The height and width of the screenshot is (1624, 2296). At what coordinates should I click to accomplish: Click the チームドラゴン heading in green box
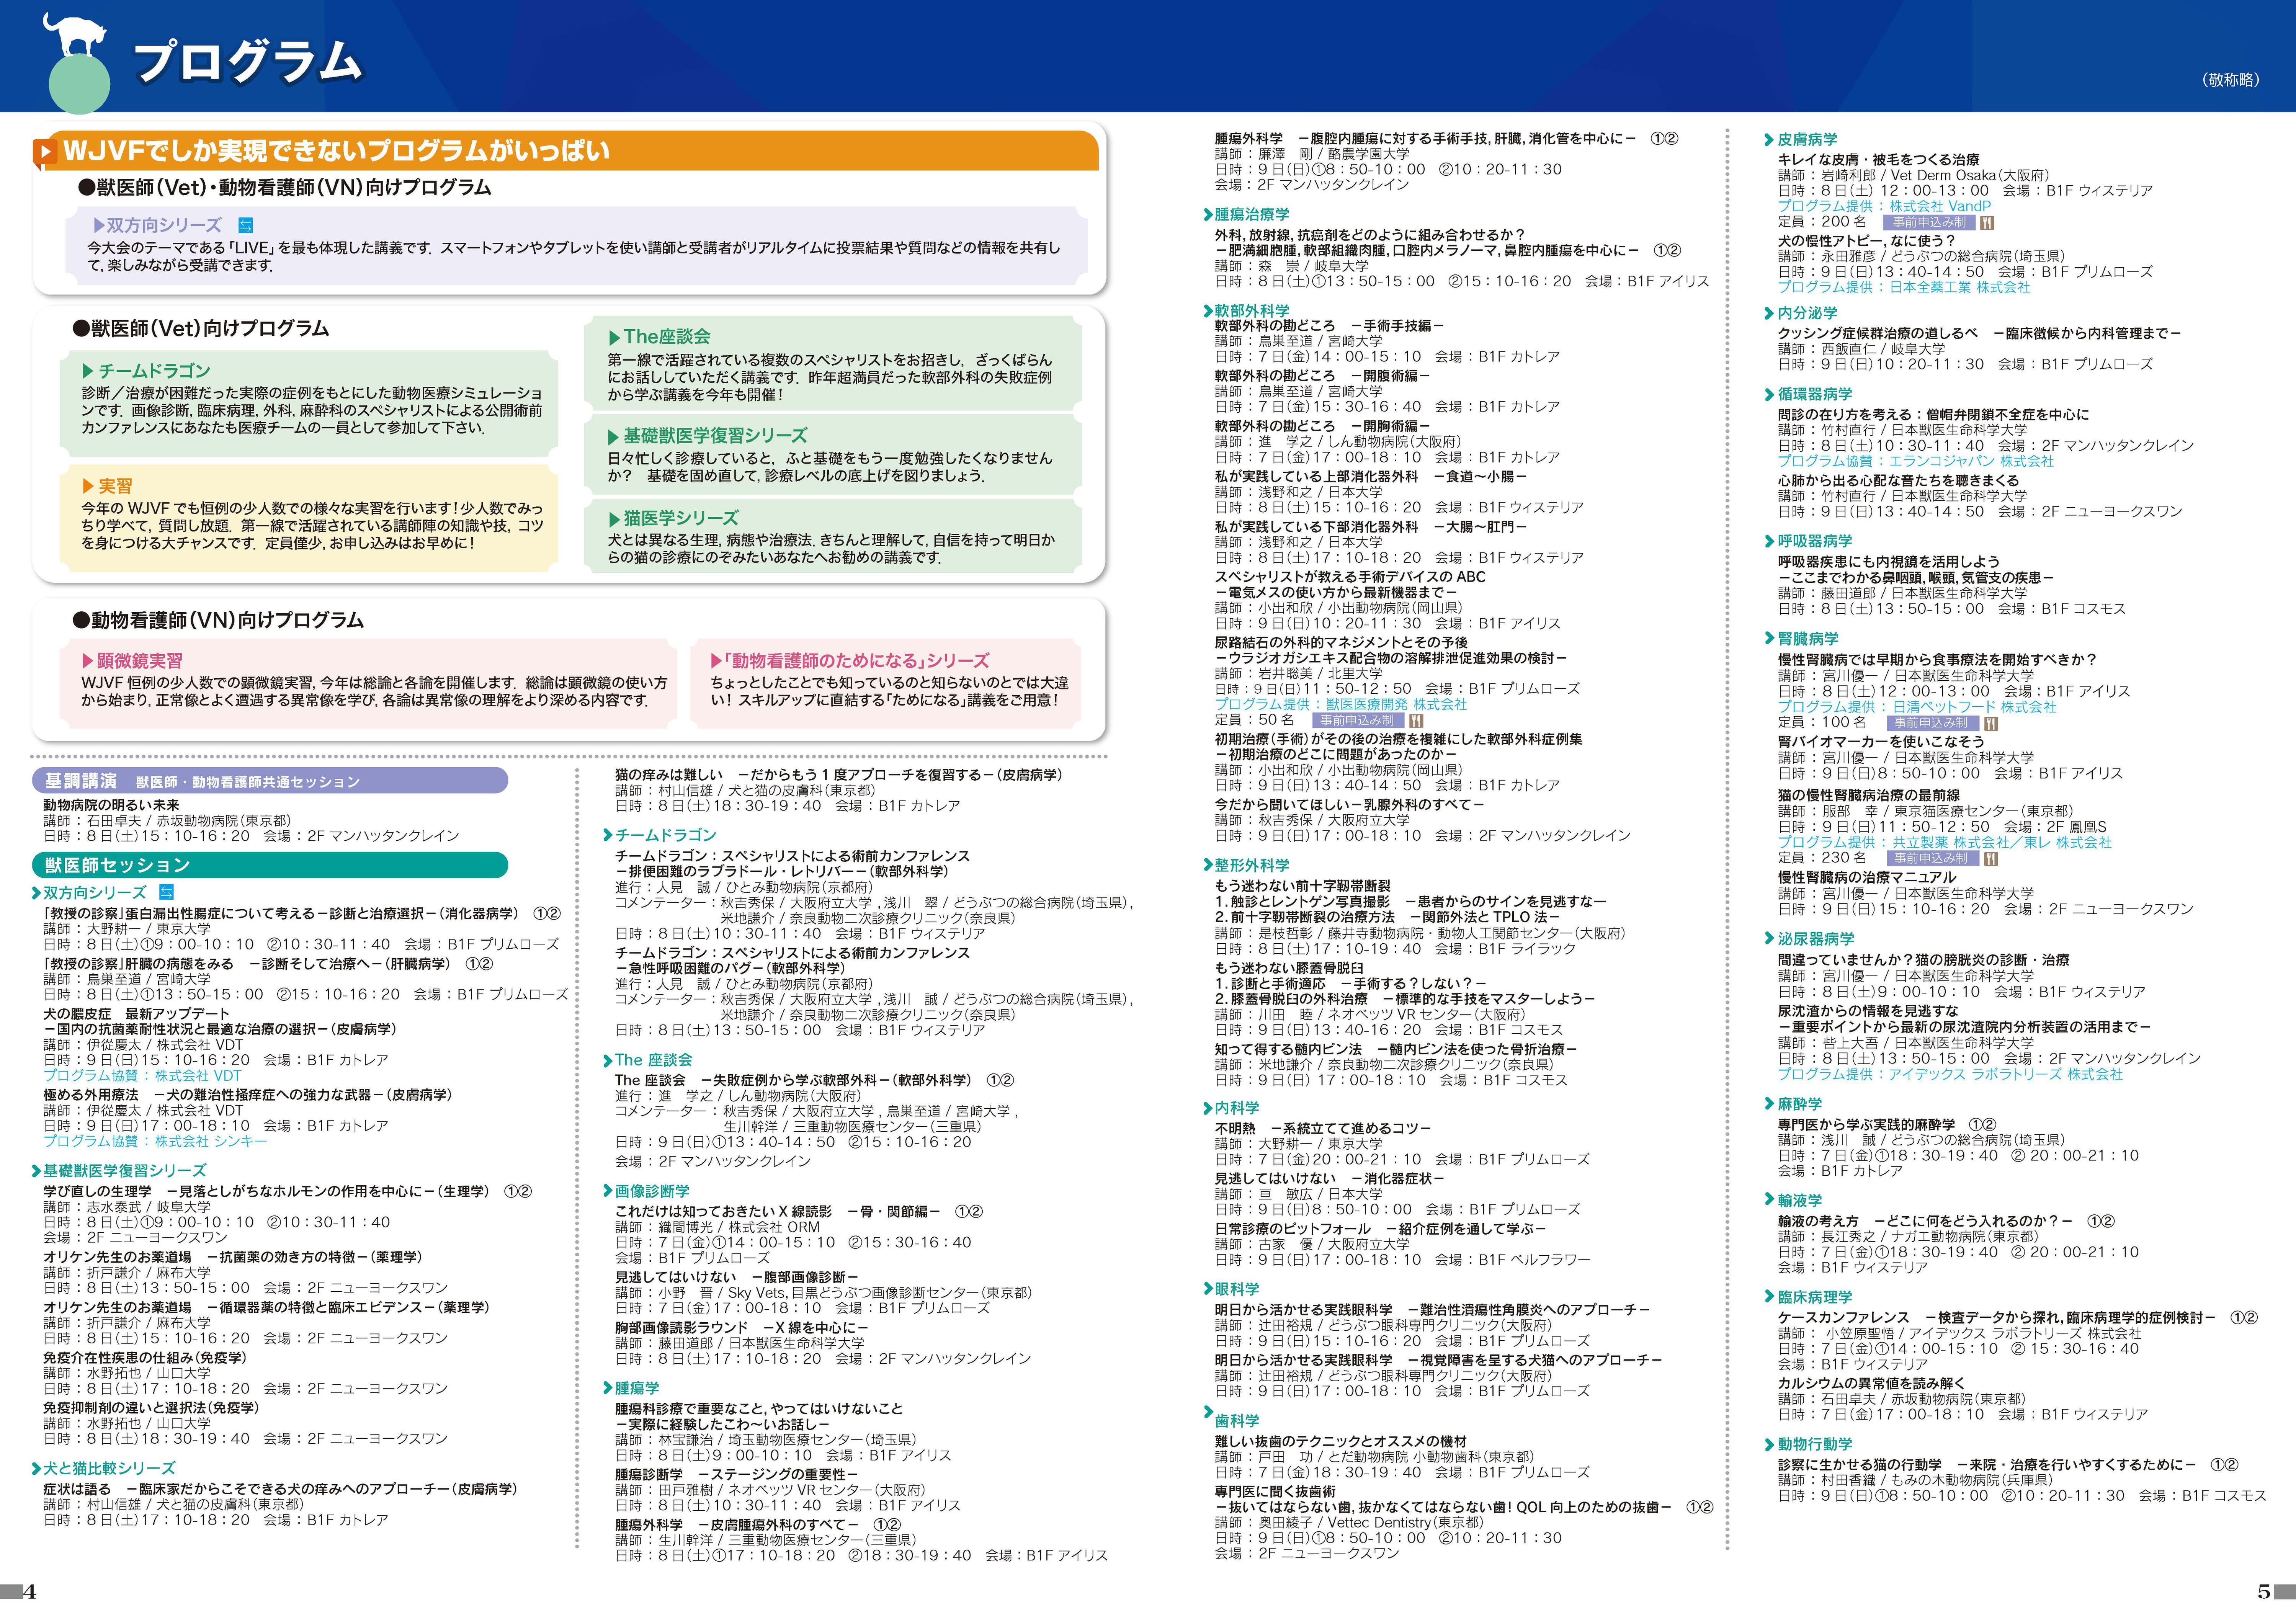click(x=153, y=371)
